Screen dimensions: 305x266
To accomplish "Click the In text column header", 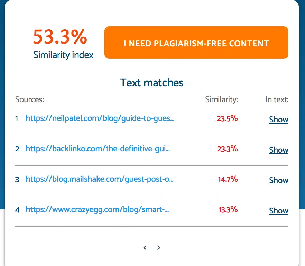I will coord(277,100).
